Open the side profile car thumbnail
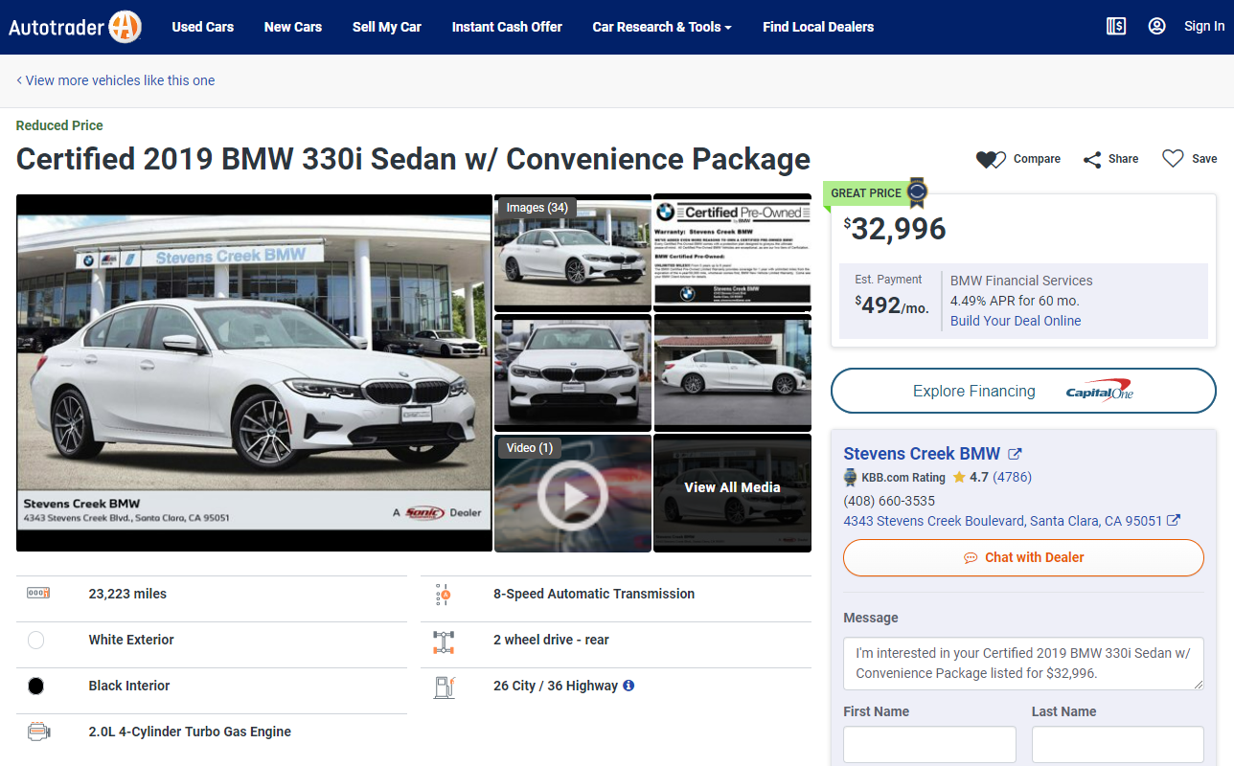The image size is (1234, 766). (733, 372)
